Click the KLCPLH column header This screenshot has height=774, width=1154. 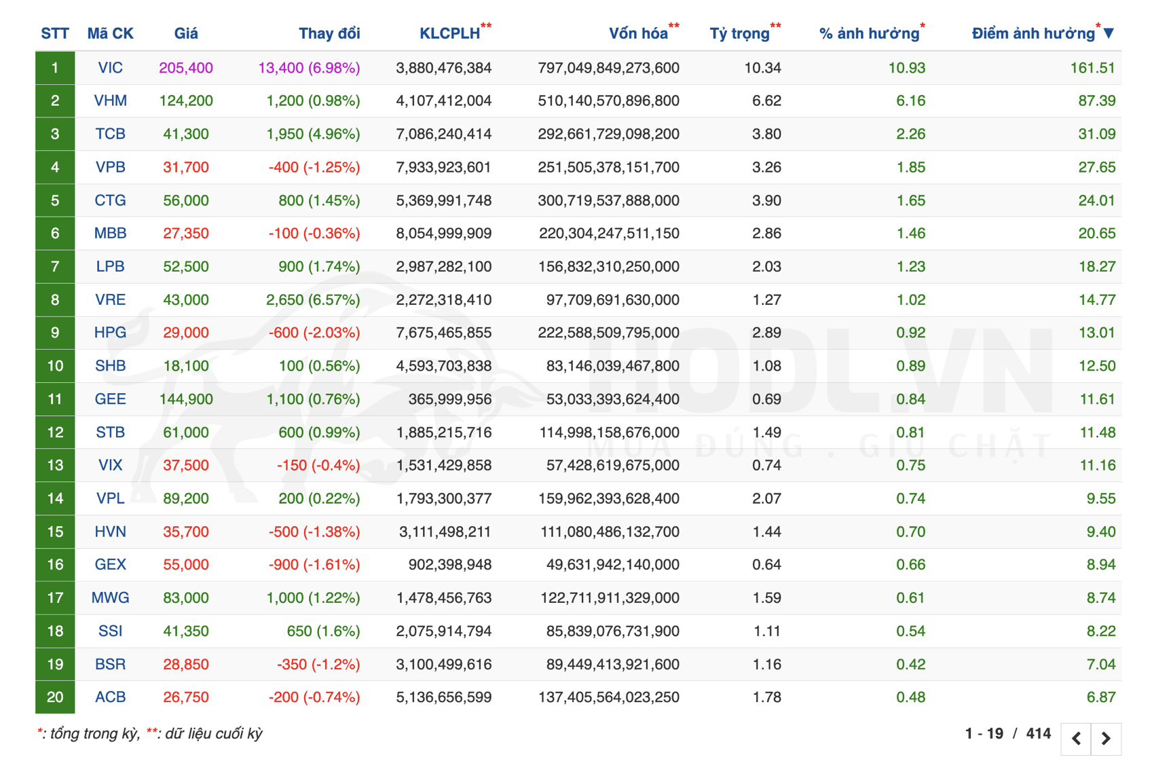click(449, 33)
